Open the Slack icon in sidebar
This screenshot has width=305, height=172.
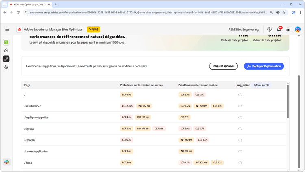[7, 162]
